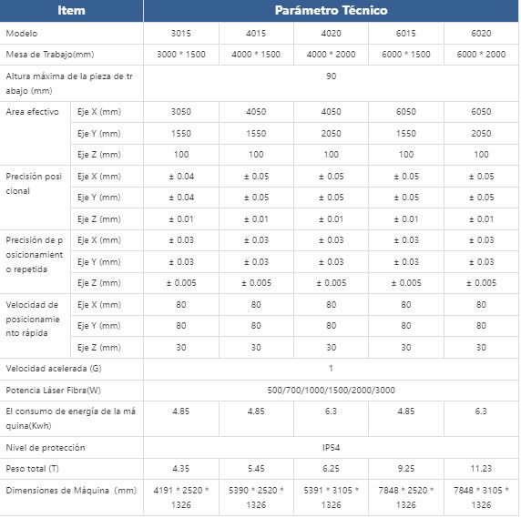
Task: Select the maximum workpiece height value 90
Action: 331,76
